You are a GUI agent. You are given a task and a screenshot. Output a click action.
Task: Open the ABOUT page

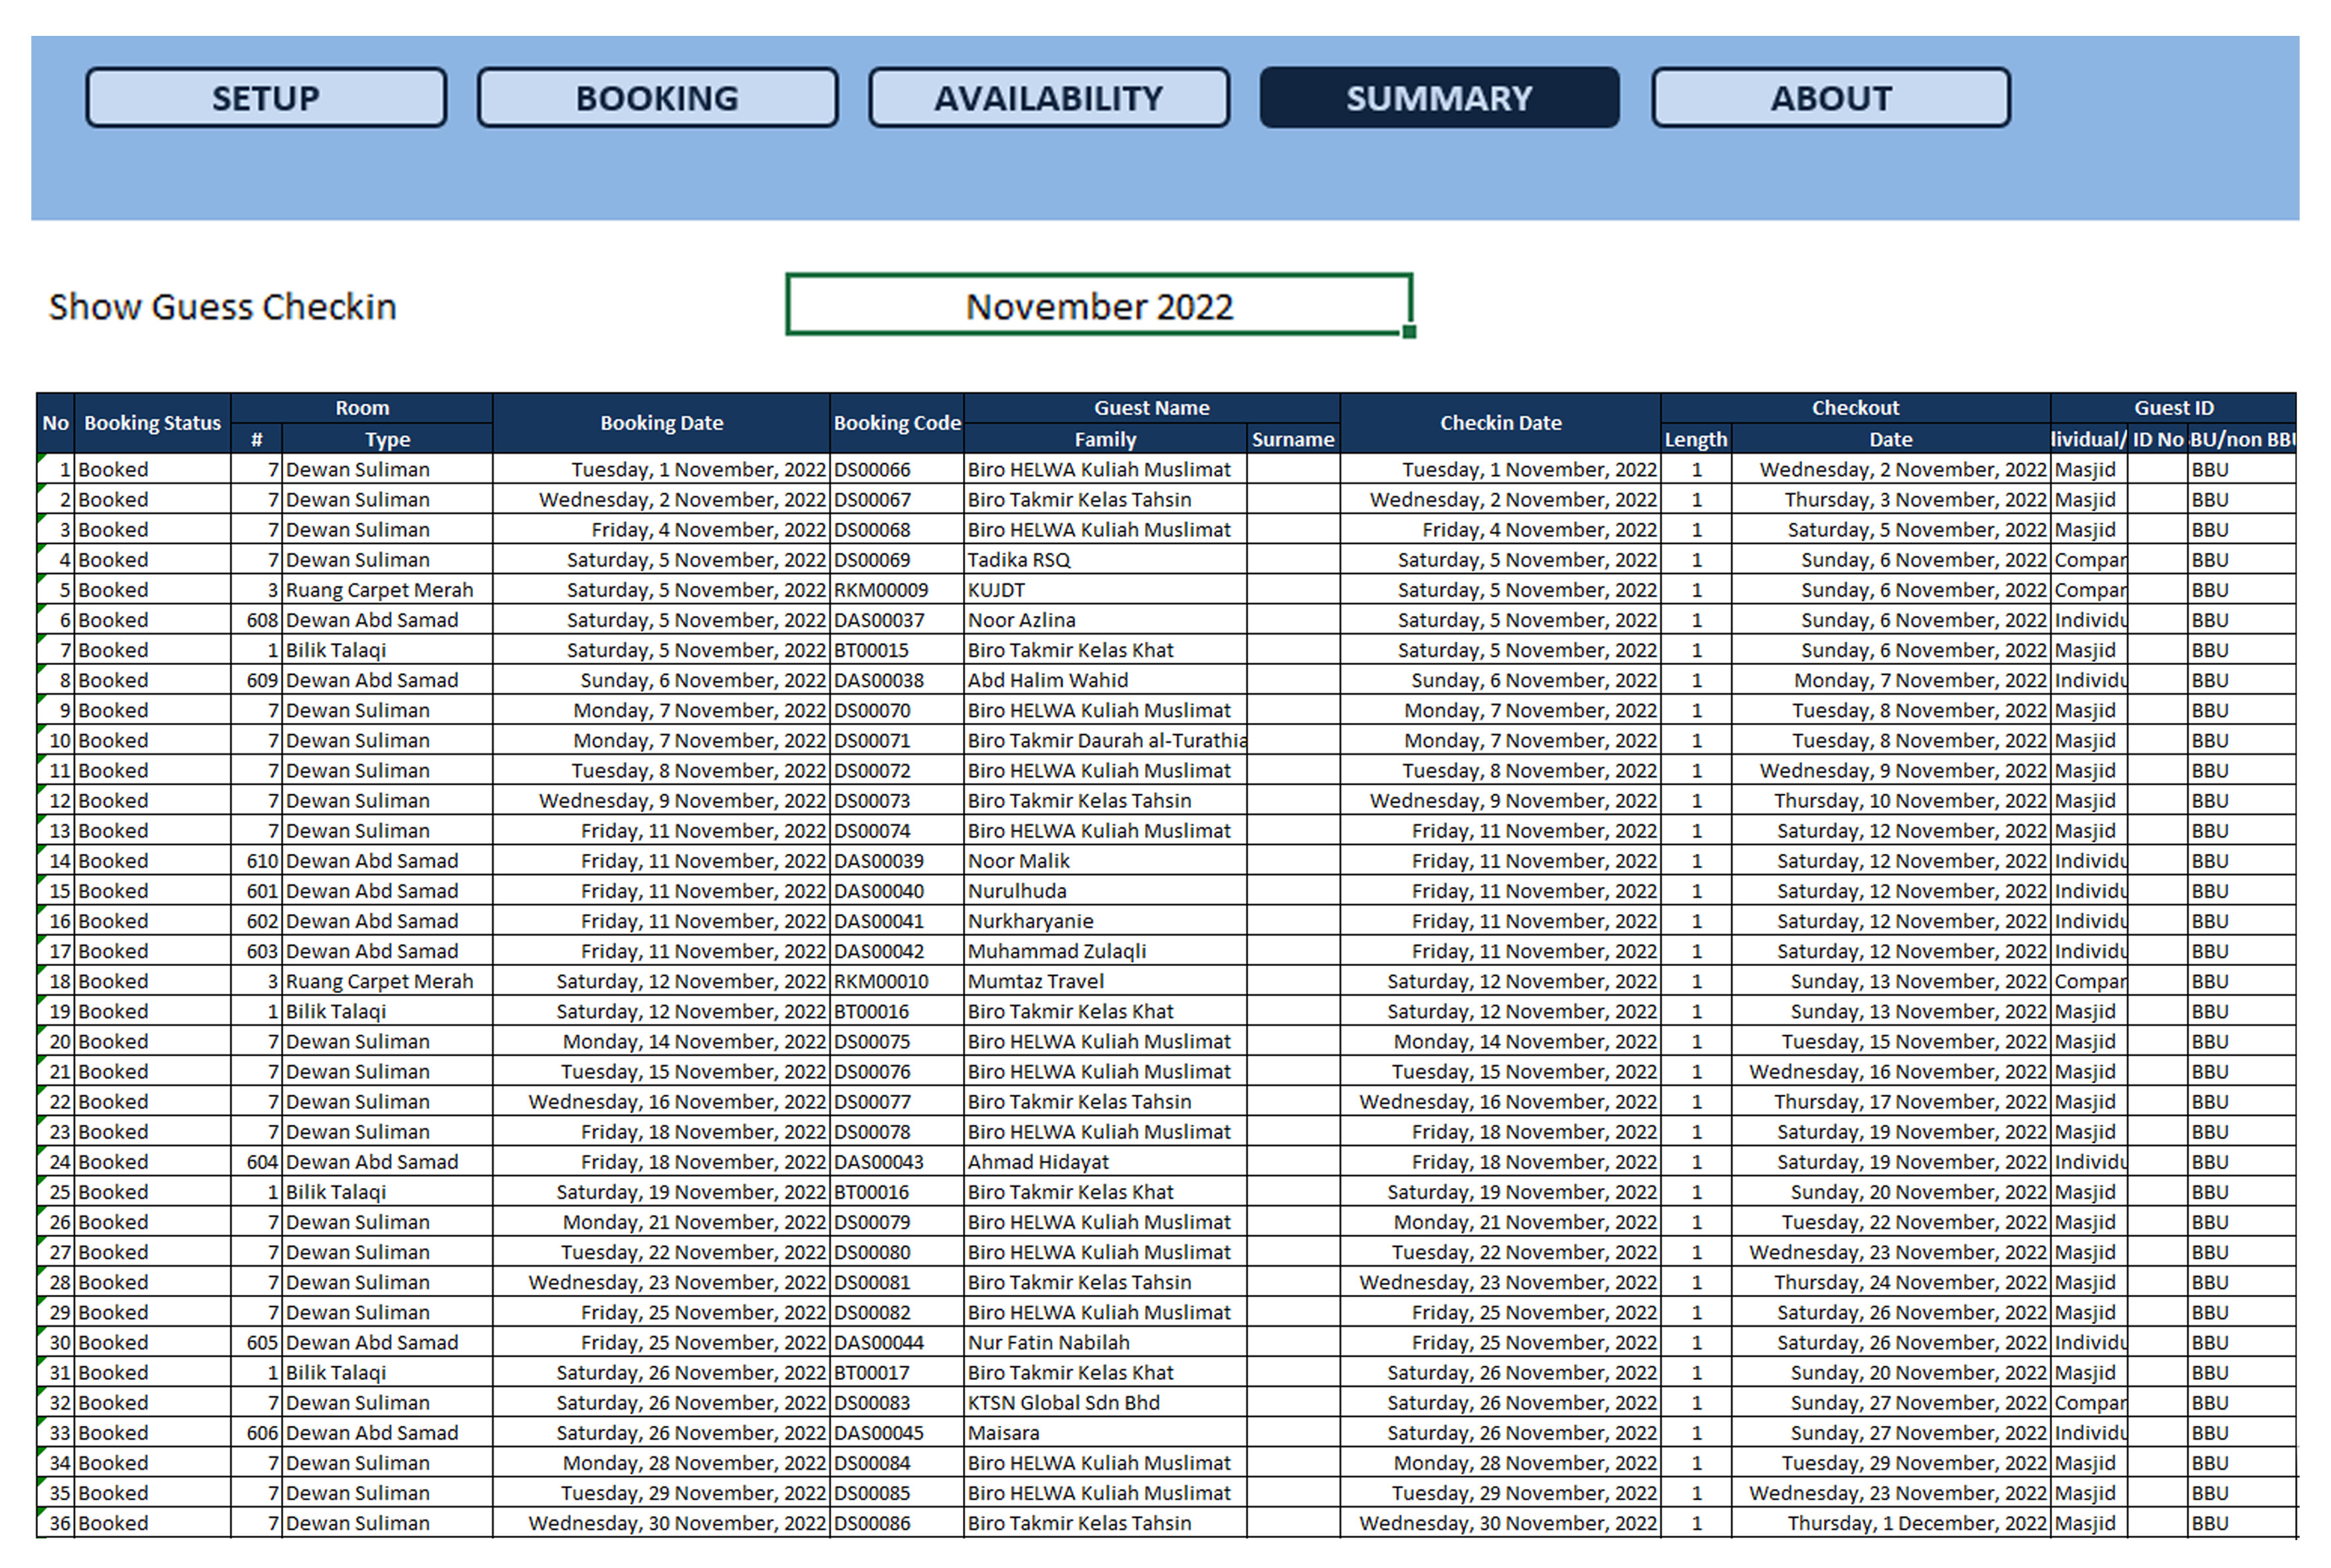(x=1831, y=98)
